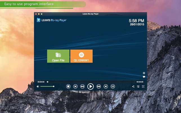The height and width of the screenshot is (113, 181).
Task: Click the rewind button
Action: click(x=82, y=86)
